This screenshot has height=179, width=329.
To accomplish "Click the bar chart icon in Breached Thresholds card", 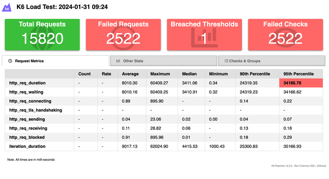I will (204, 37).
